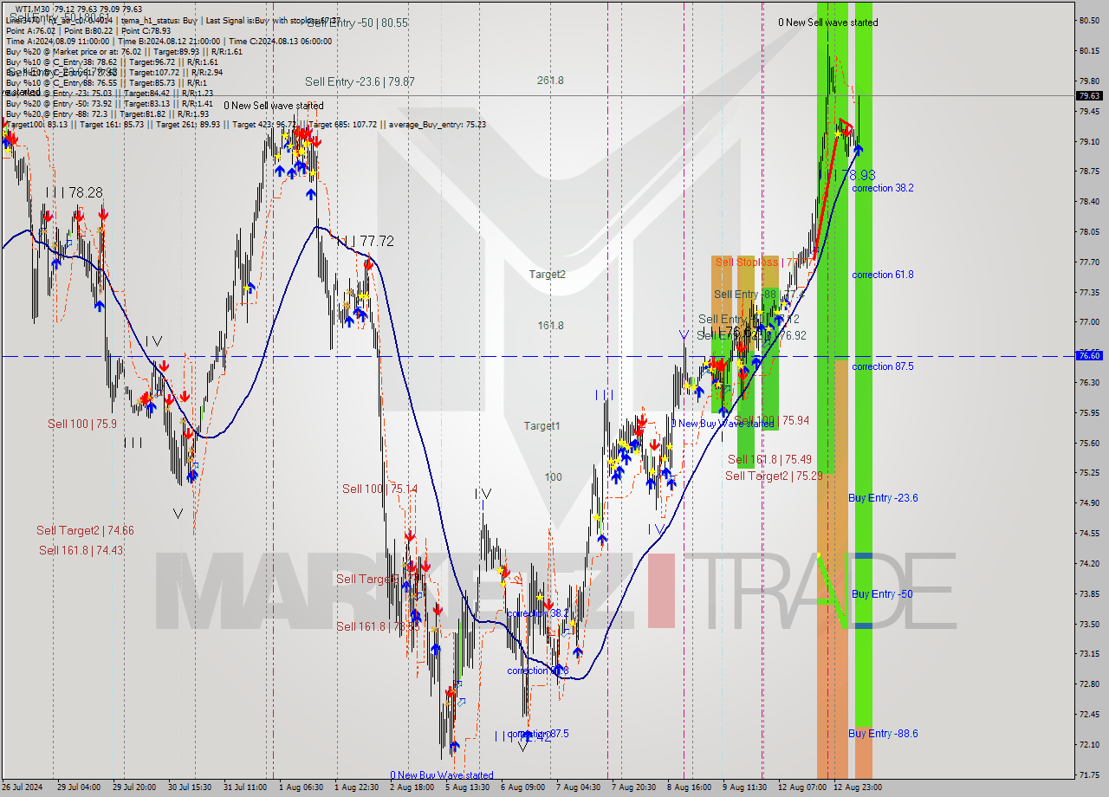This screenshot has height=797, width=1109.
Task: Click the 73.15 price axis value
Action: (1090, 654)
